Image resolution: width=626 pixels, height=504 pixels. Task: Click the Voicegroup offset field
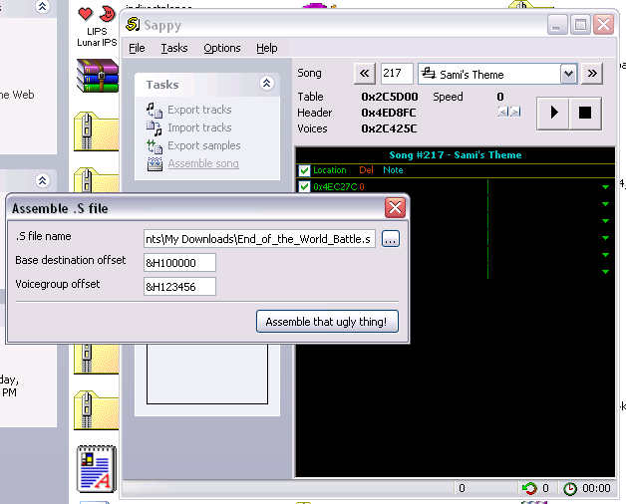click(179, 287)
